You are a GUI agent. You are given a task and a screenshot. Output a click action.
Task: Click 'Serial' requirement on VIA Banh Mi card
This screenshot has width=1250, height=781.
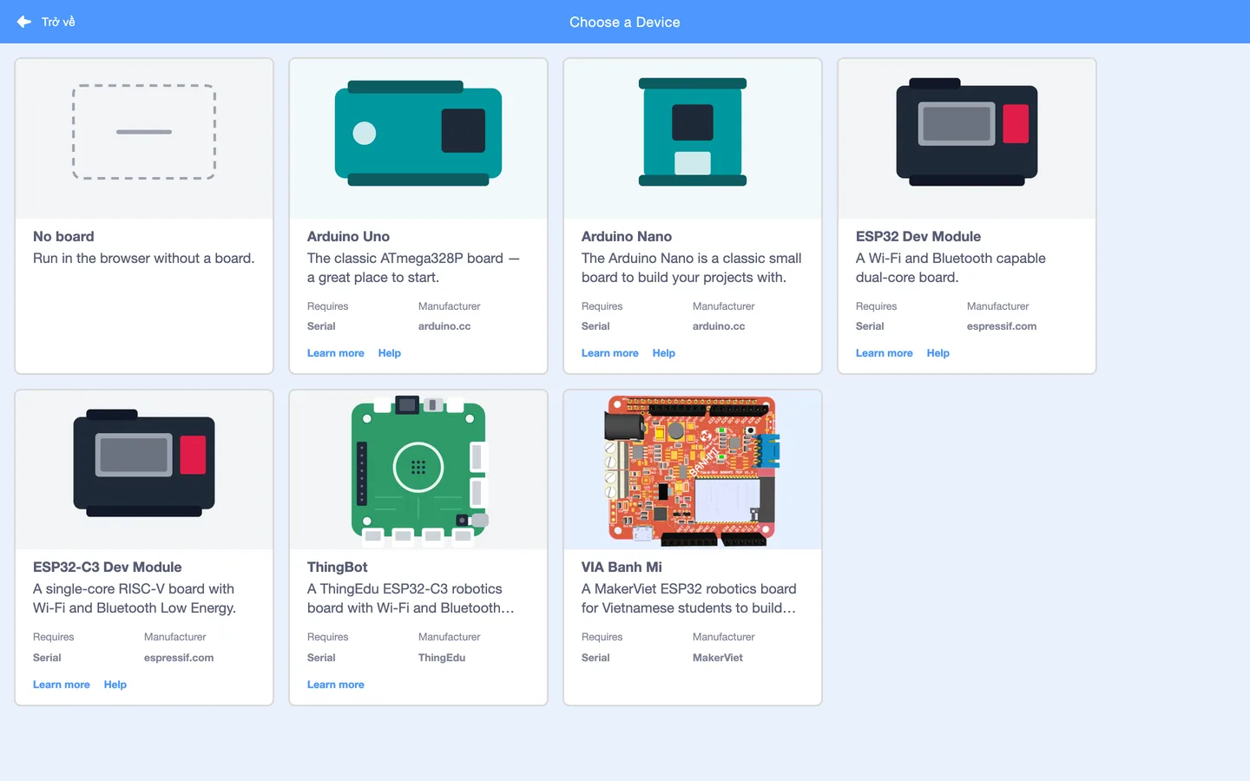coord(595,658)
